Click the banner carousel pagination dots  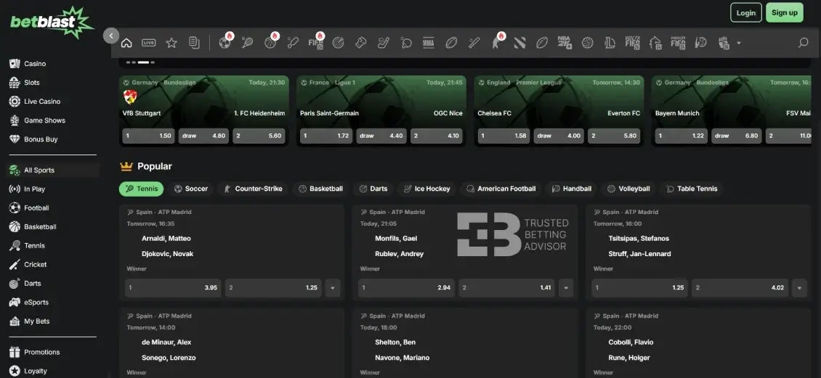point(140,62)
